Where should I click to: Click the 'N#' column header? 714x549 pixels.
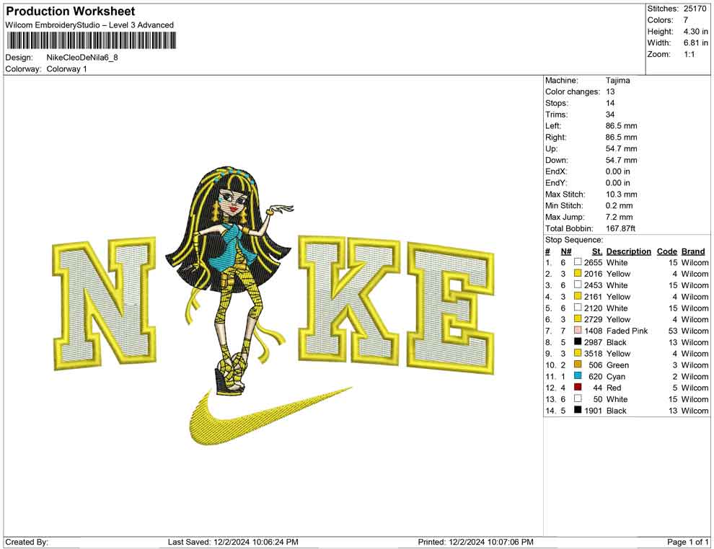pyautogui.click(x=566, y=251)
